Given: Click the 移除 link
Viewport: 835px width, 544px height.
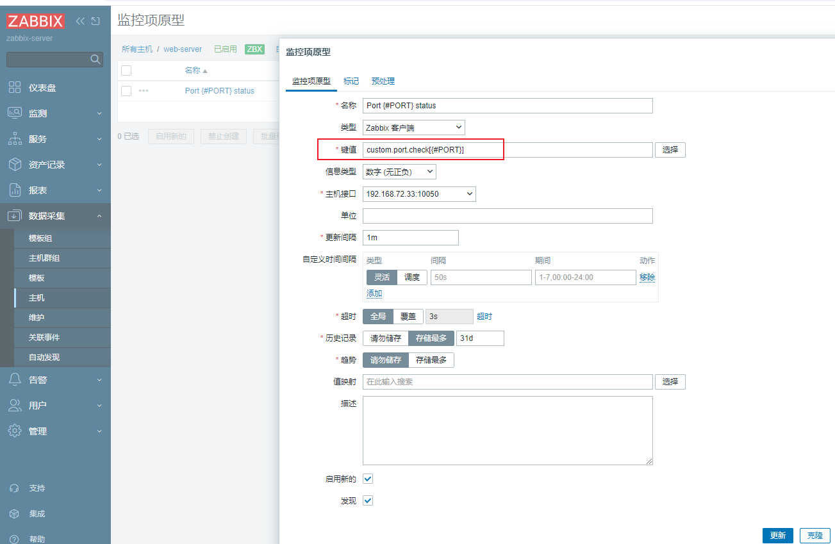Looking at the screenshot, I should coord(647,277).
